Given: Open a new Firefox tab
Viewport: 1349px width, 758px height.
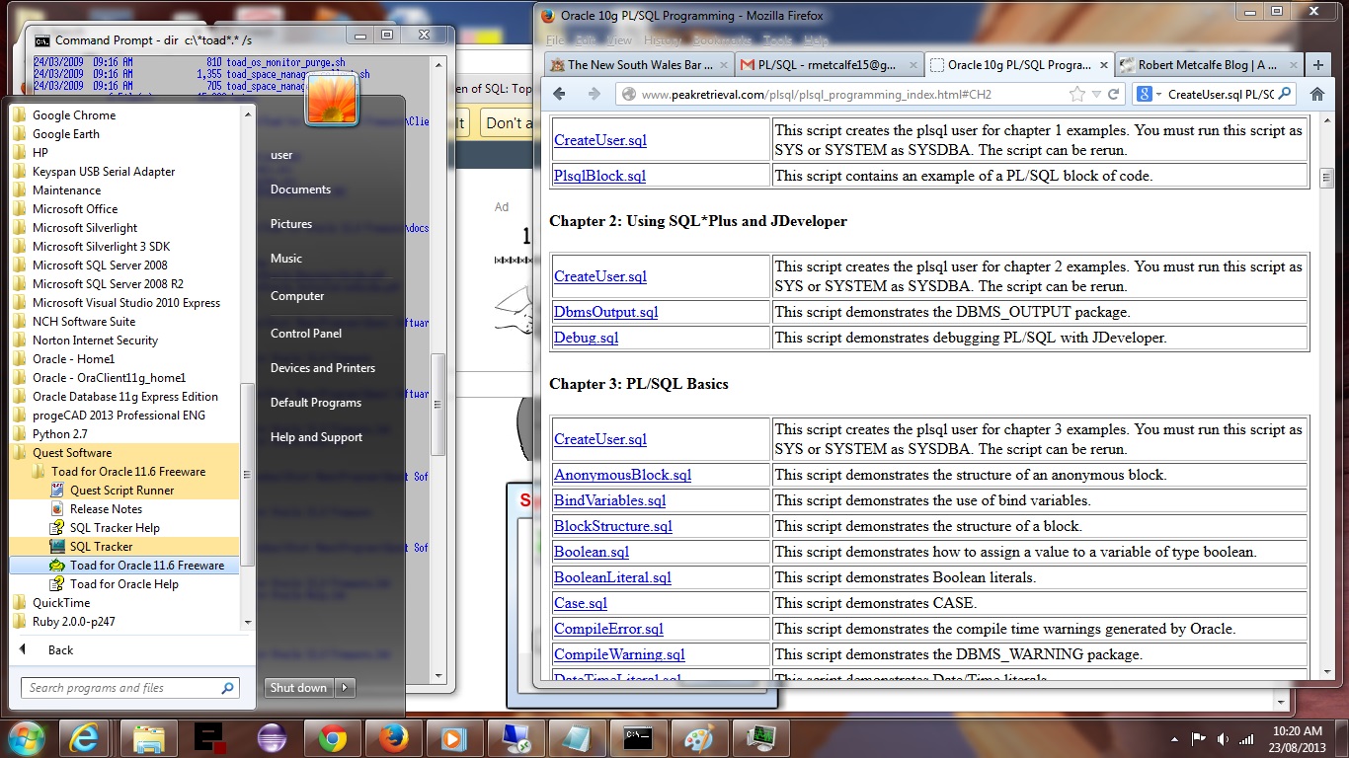Looking at the screenshot, I should point(1317,65).
